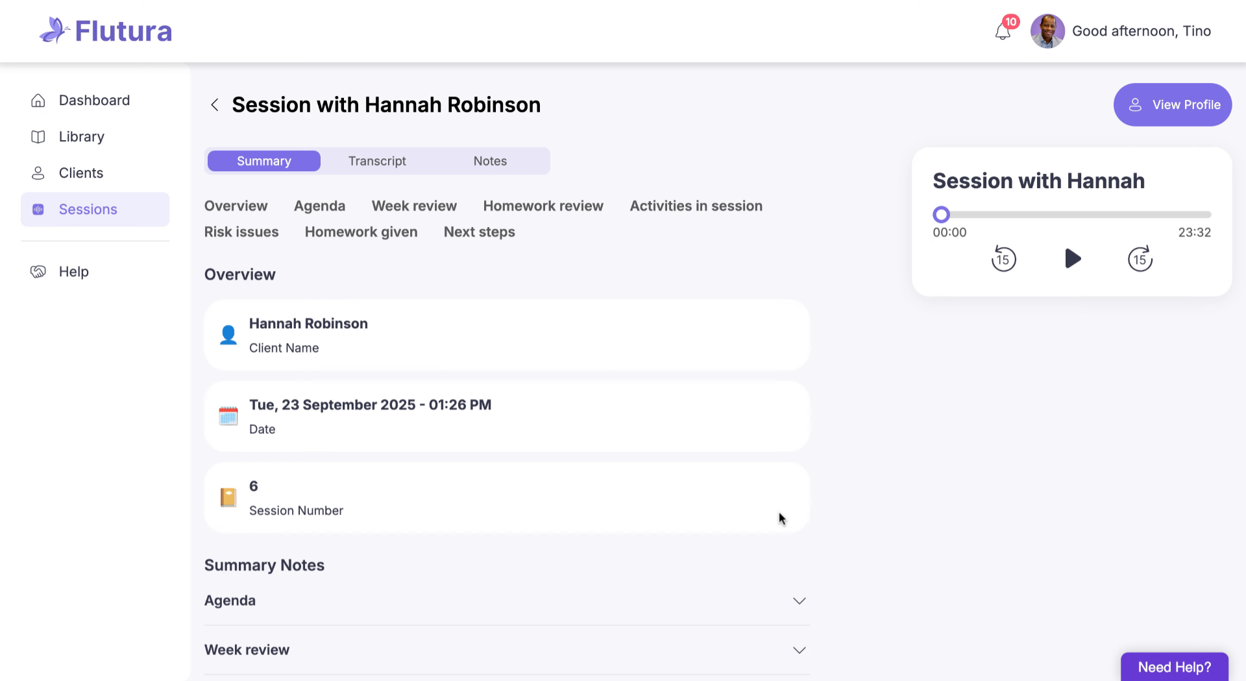Open Clients in the sidebar
Viewport: 1246px width, 681px height.
tap(80, 173)
